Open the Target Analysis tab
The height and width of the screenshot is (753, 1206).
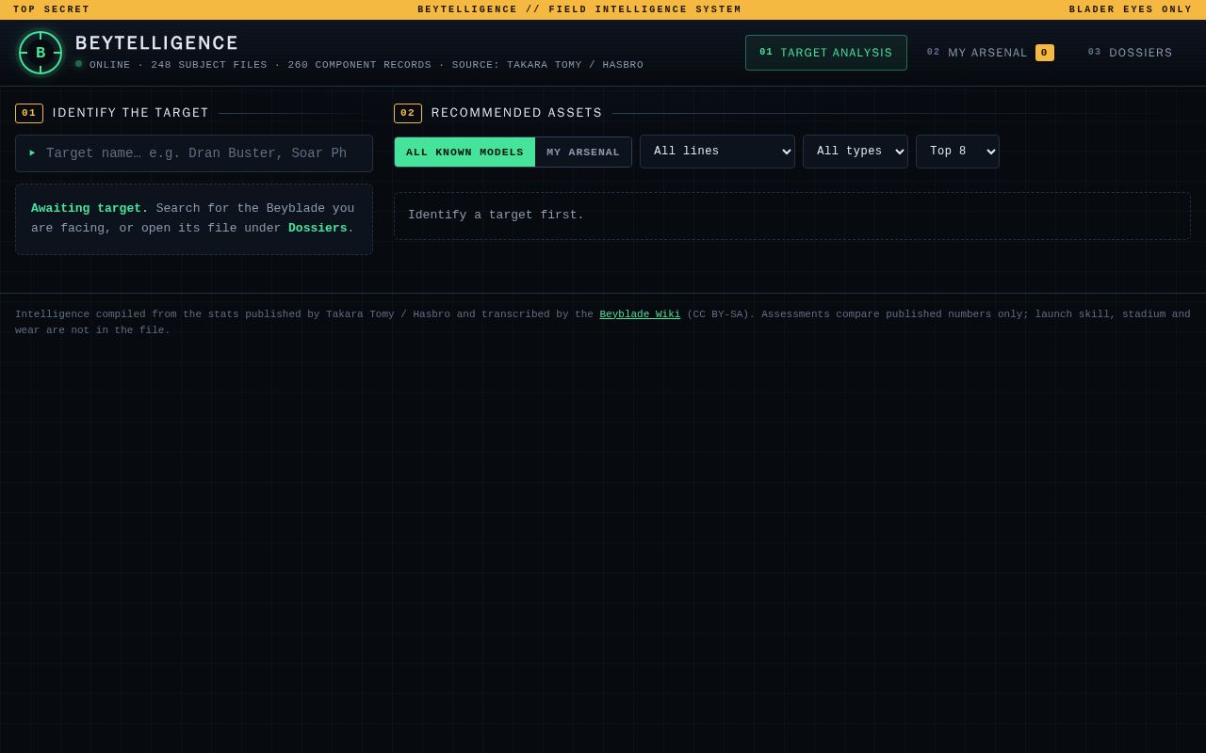pos(826,53)
